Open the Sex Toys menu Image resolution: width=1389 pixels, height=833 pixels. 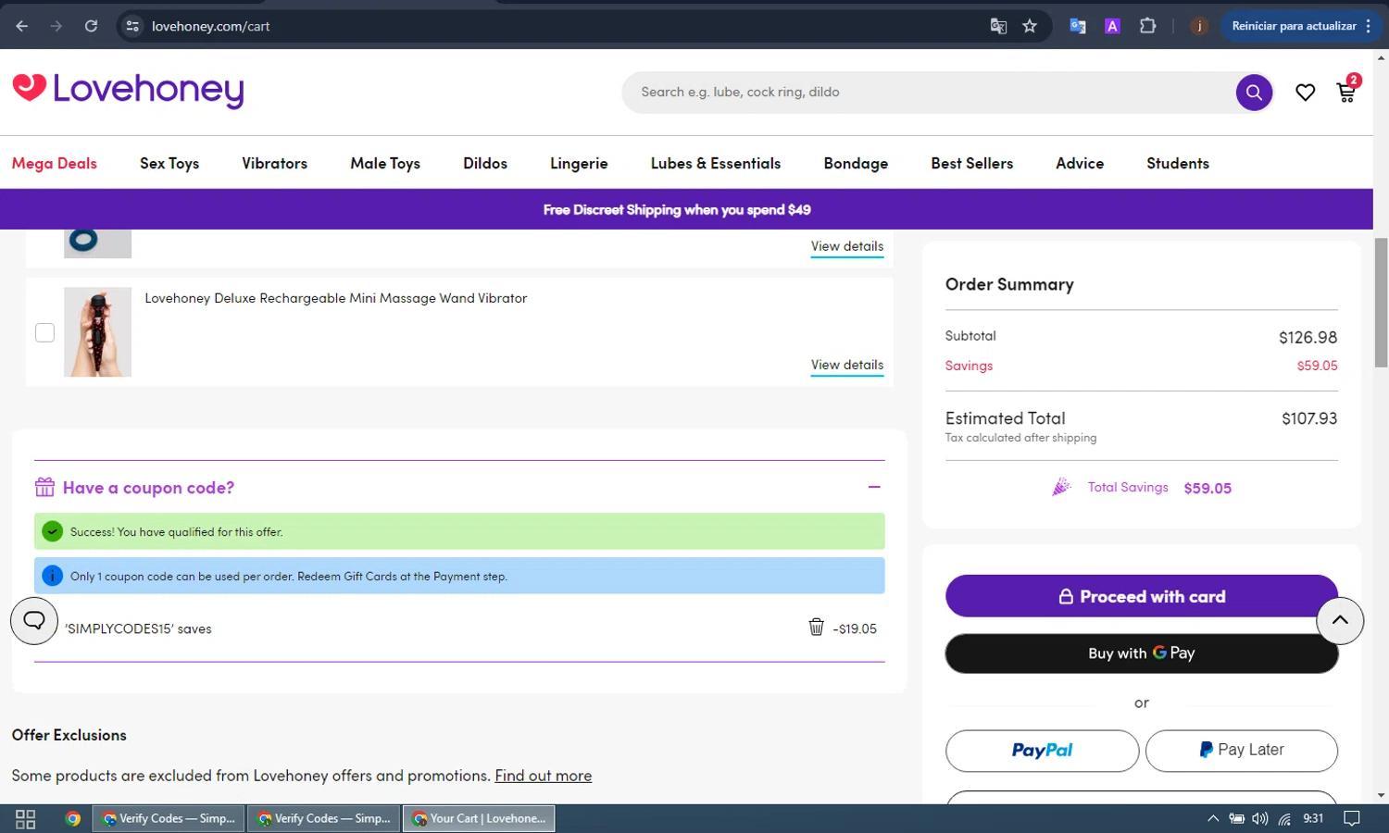[169, 163]
